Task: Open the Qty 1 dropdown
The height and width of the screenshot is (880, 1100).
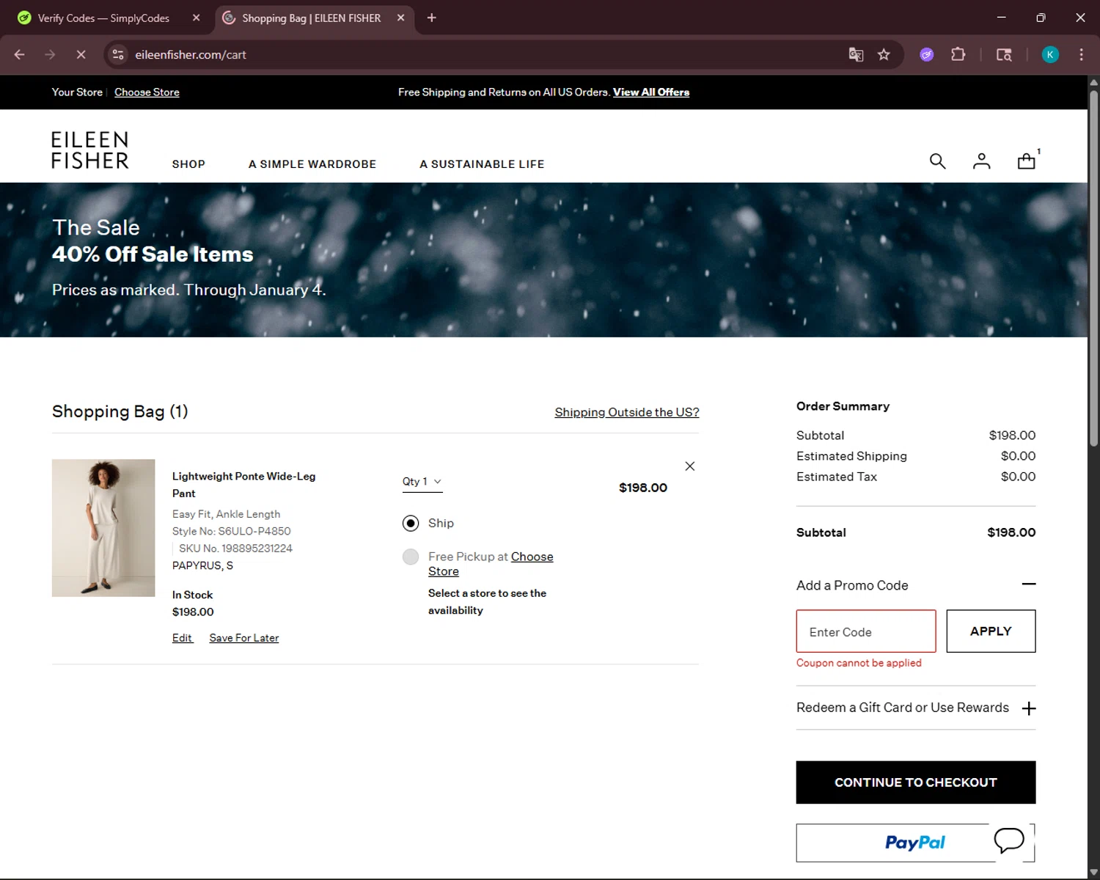Action: [422, 482]
